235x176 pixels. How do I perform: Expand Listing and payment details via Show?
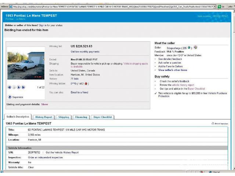44,104
